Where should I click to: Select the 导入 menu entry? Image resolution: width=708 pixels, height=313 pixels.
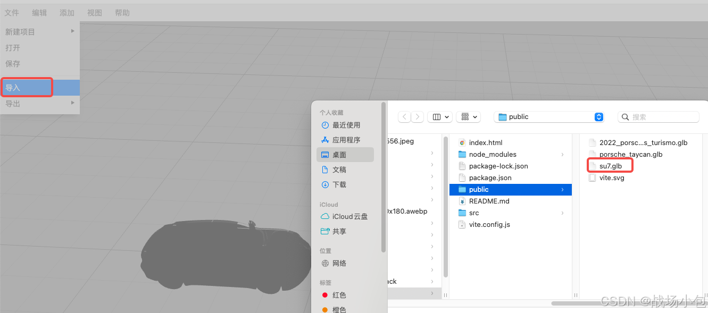(x=40, y=88)
